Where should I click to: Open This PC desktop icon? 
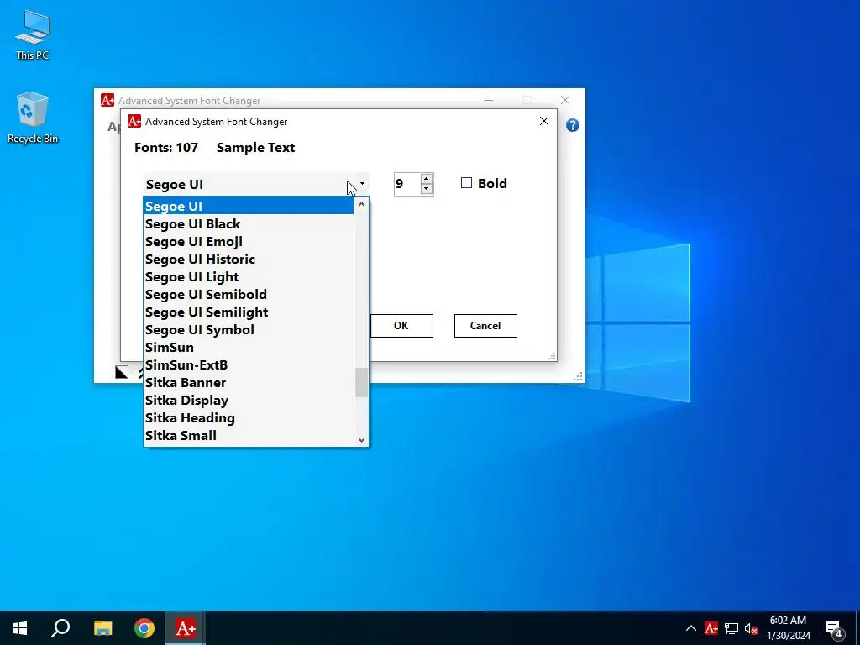tap(33, 34)
